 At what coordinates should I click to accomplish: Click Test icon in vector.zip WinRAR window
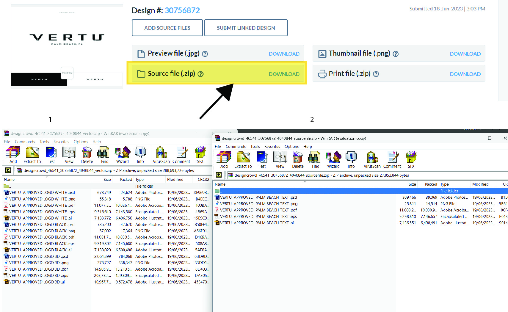click(51, 155)
